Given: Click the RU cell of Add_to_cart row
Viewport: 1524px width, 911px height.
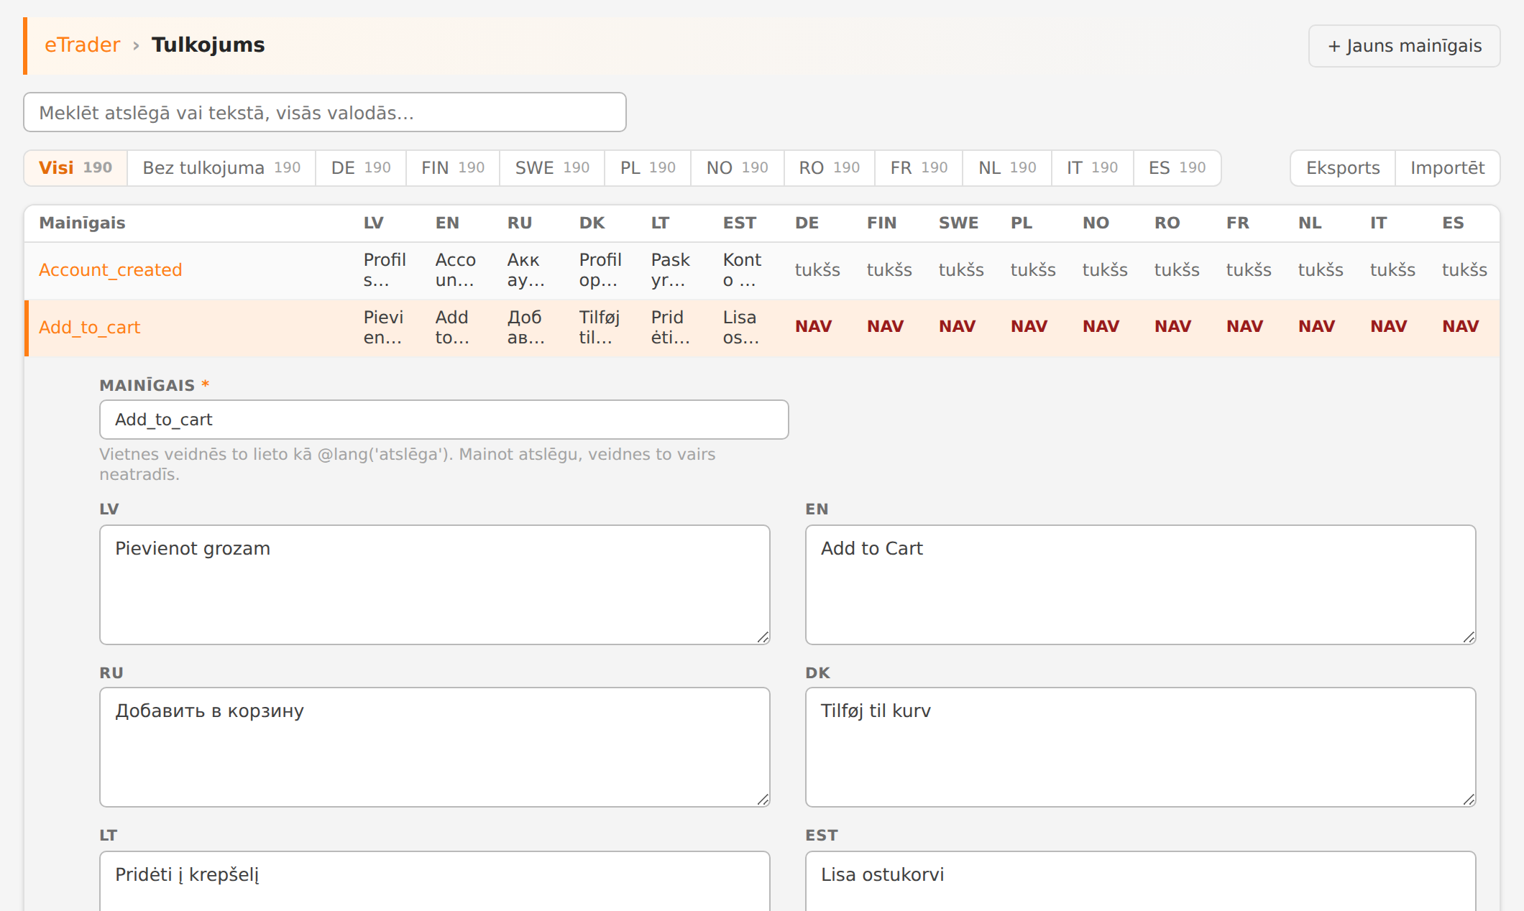Looking at the screenshot, I should [525, 328].
